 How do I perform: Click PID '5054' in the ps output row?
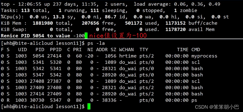click(38, 56)
